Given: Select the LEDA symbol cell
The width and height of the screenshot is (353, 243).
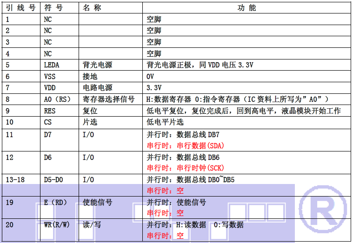Looking at the screenshot, I should click(52, 65).
